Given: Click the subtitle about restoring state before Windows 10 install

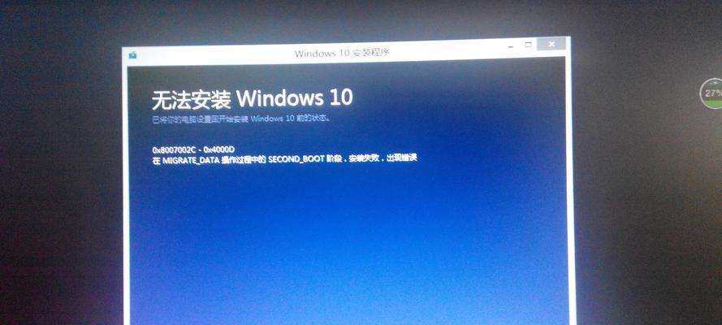Looking at the screenshot, I should tap(241, 119).
